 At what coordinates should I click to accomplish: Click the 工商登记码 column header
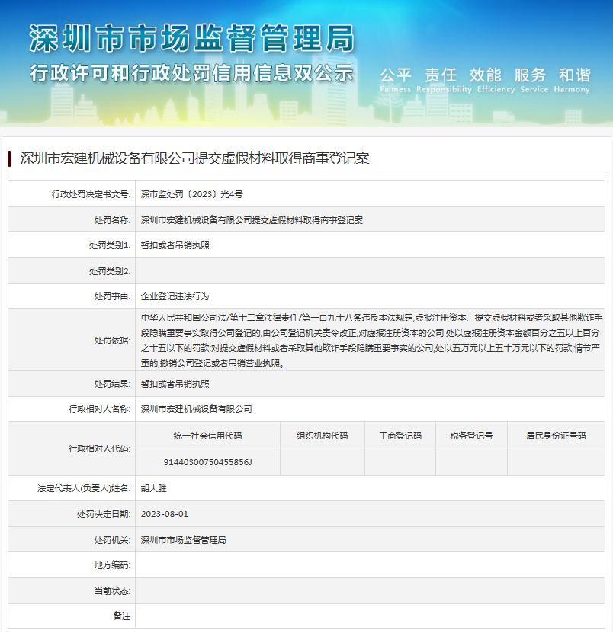(x=400, y=436)
